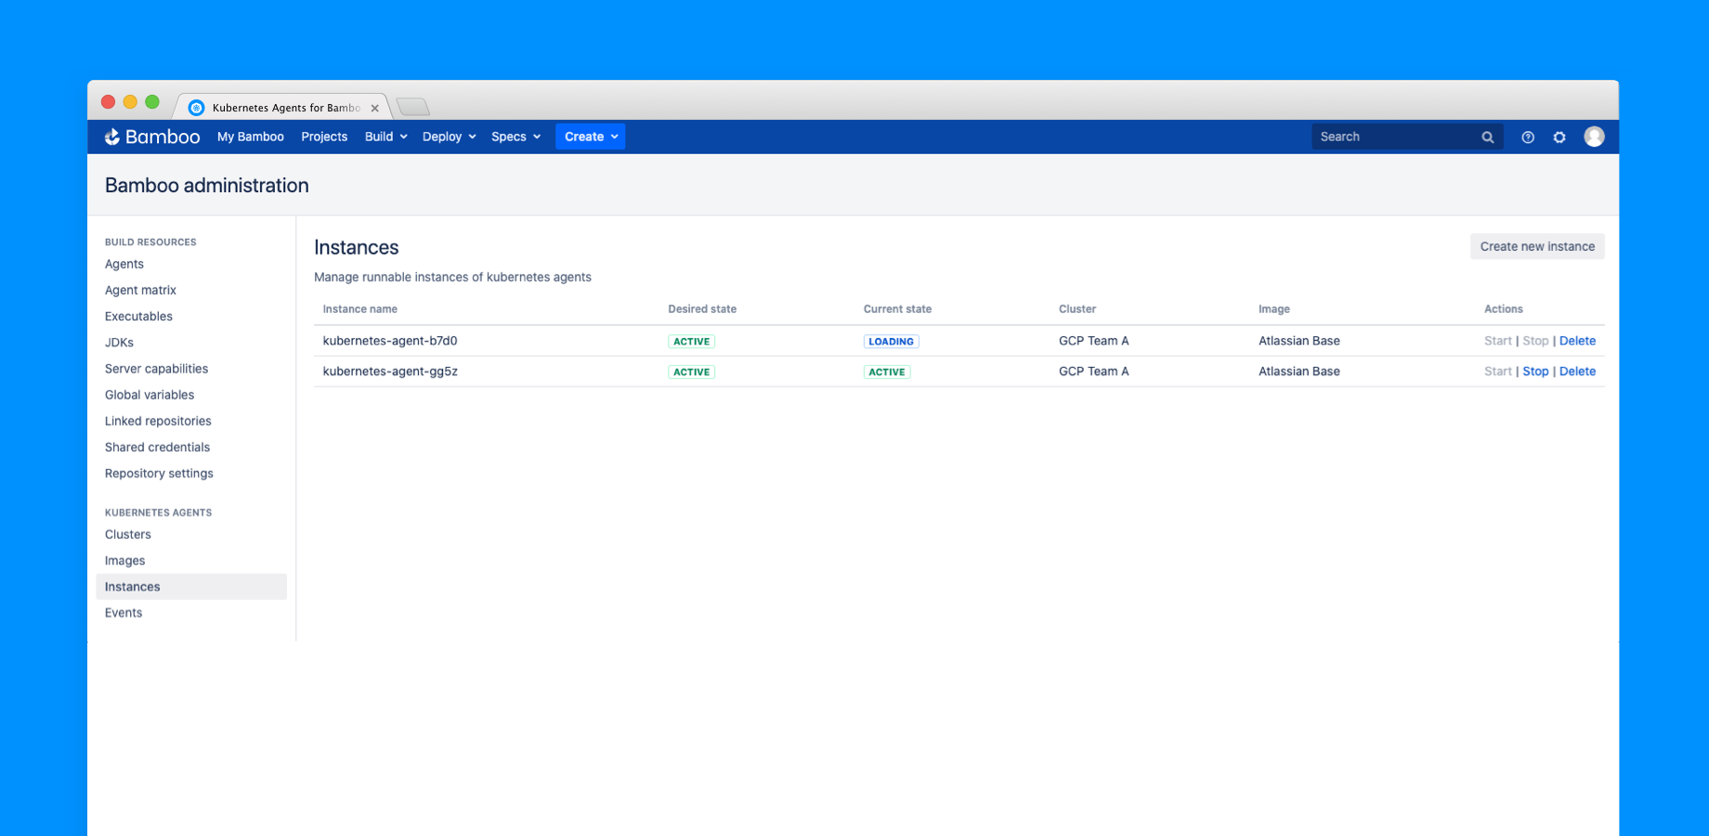The height and width of the screenshot is (836, 1709).
Task: Open Projects in the top navigation
Action: pos(324,137)
